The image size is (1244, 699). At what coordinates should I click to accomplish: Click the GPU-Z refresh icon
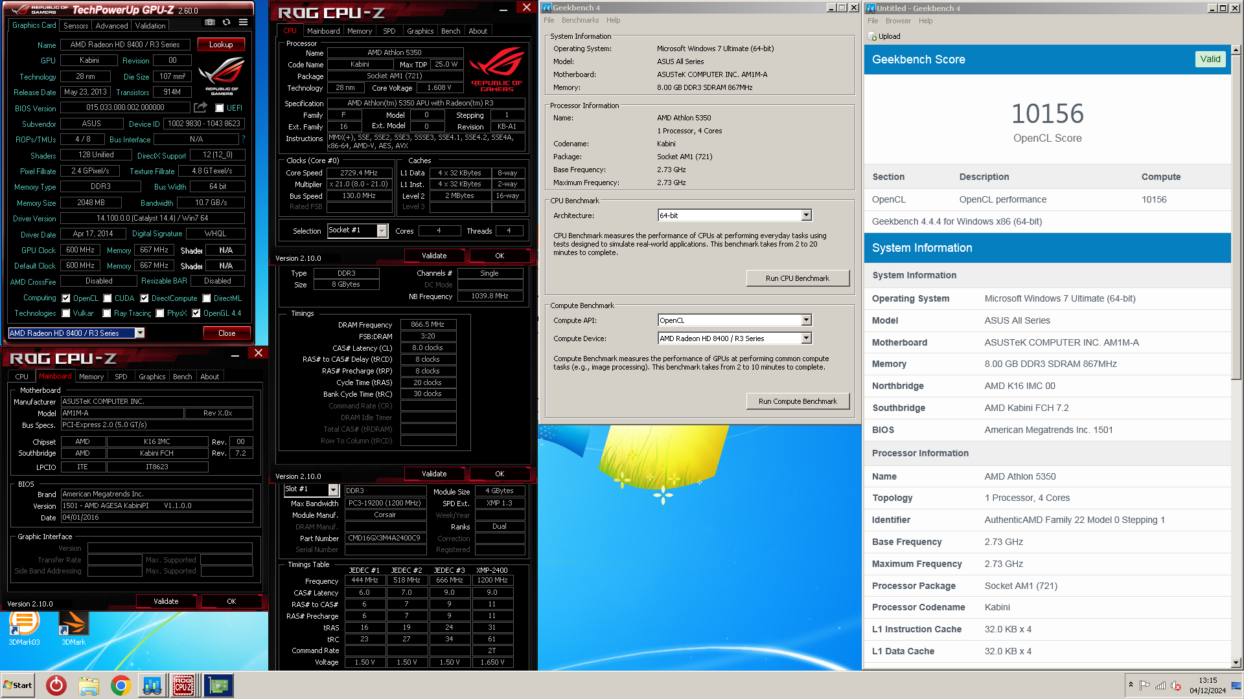pyautogui.click(x=226, y=22)
